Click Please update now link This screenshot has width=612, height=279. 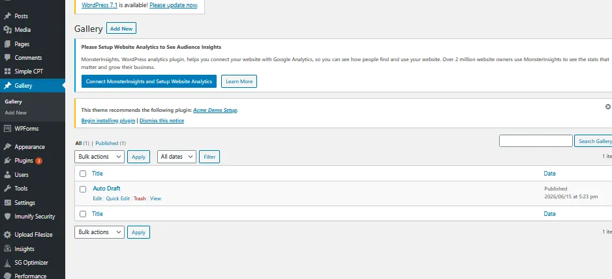tap(174, 5)
